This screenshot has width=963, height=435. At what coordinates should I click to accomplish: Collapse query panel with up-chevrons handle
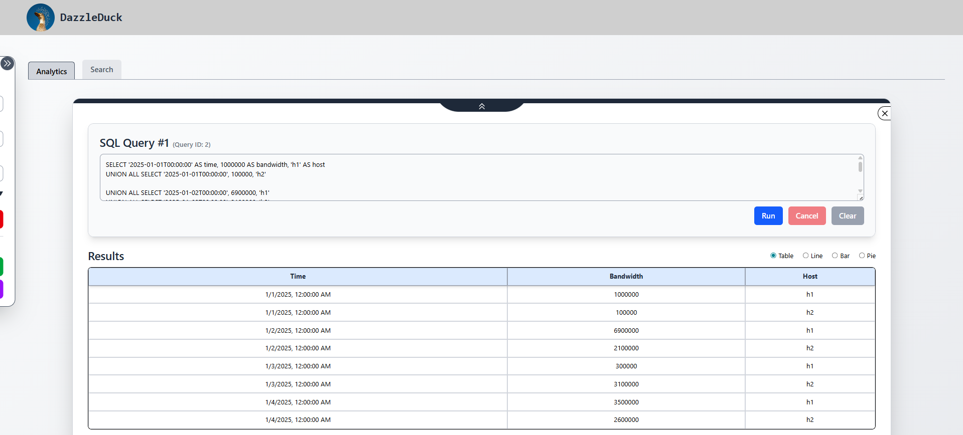pos(482,106)
